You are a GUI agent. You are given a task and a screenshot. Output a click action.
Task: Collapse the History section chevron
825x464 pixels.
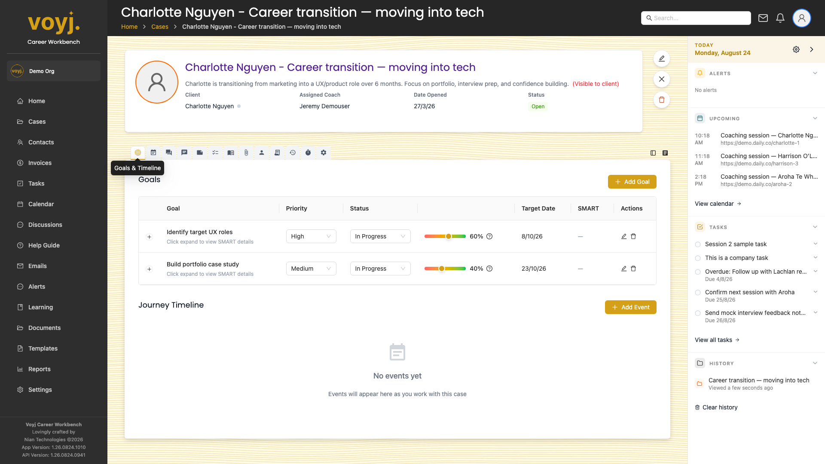tap(815, 363)
